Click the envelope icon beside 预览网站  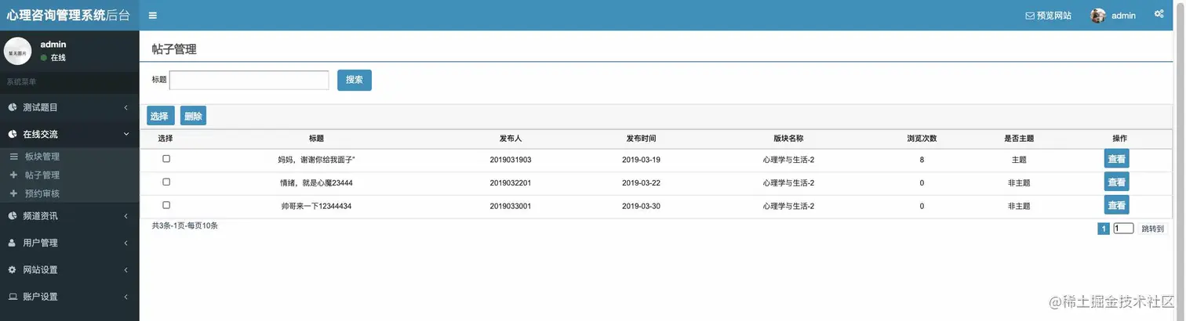coord(1030,16)
